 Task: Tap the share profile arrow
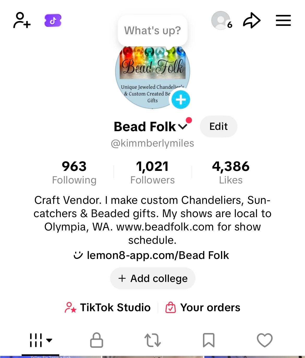252,20
